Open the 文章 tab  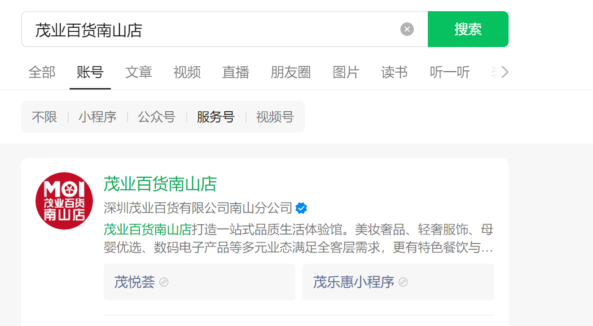tap(139, 72)
